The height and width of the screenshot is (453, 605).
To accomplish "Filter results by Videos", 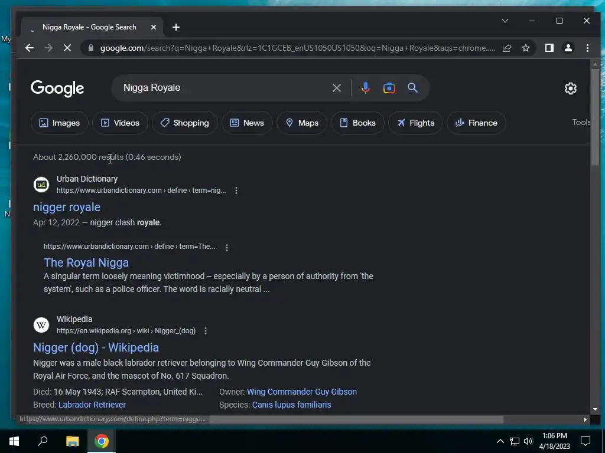I will 120,123.
